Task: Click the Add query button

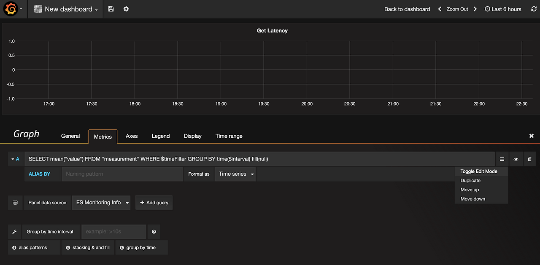Action: [x=154, y=203]
